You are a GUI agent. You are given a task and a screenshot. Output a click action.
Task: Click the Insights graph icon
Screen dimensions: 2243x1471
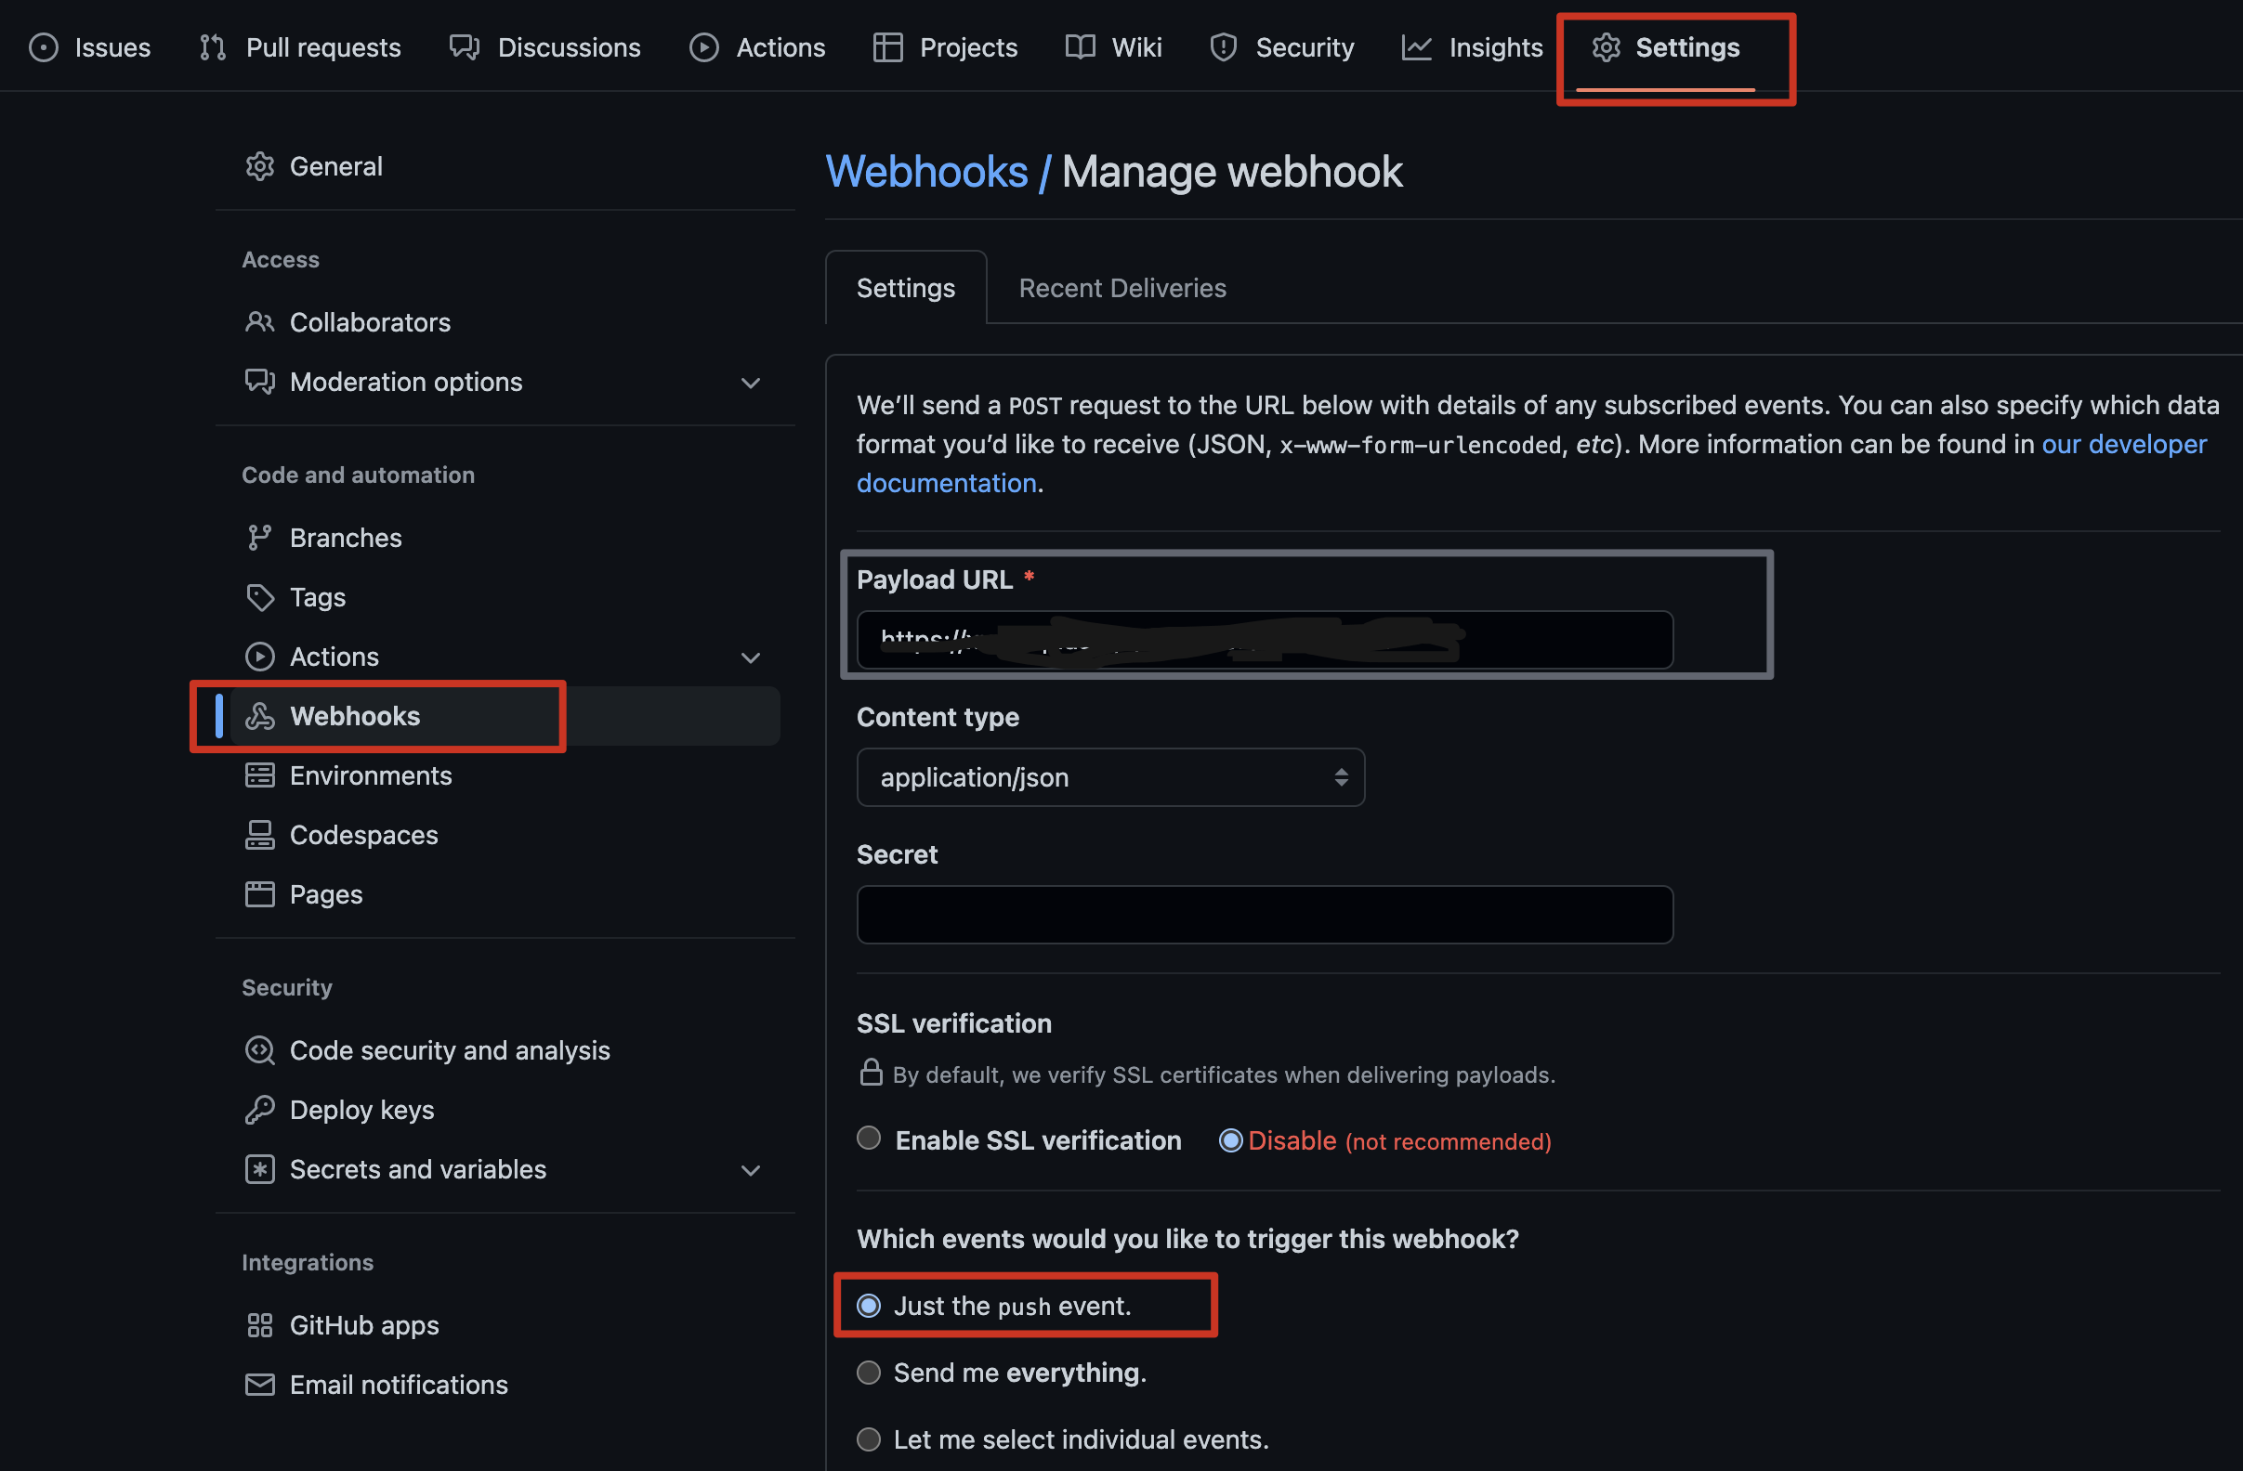(1416, 47)
